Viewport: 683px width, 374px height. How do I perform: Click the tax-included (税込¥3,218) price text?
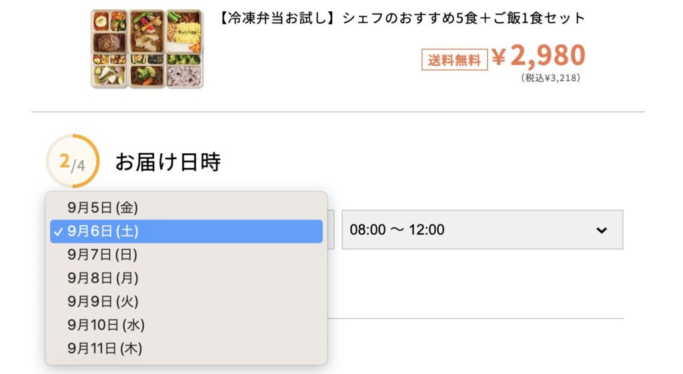point(550,78)
